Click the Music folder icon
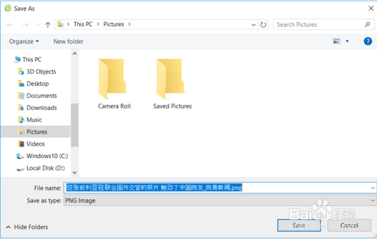Viewport: 377px width, 239px height. coord(21,120)
